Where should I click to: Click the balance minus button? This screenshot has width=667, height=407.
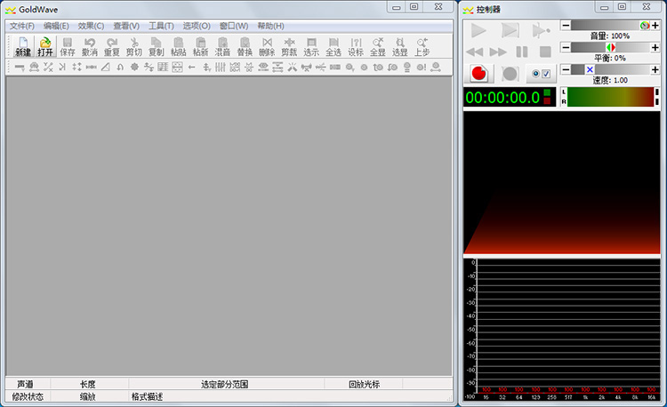[x=566, y=47]
